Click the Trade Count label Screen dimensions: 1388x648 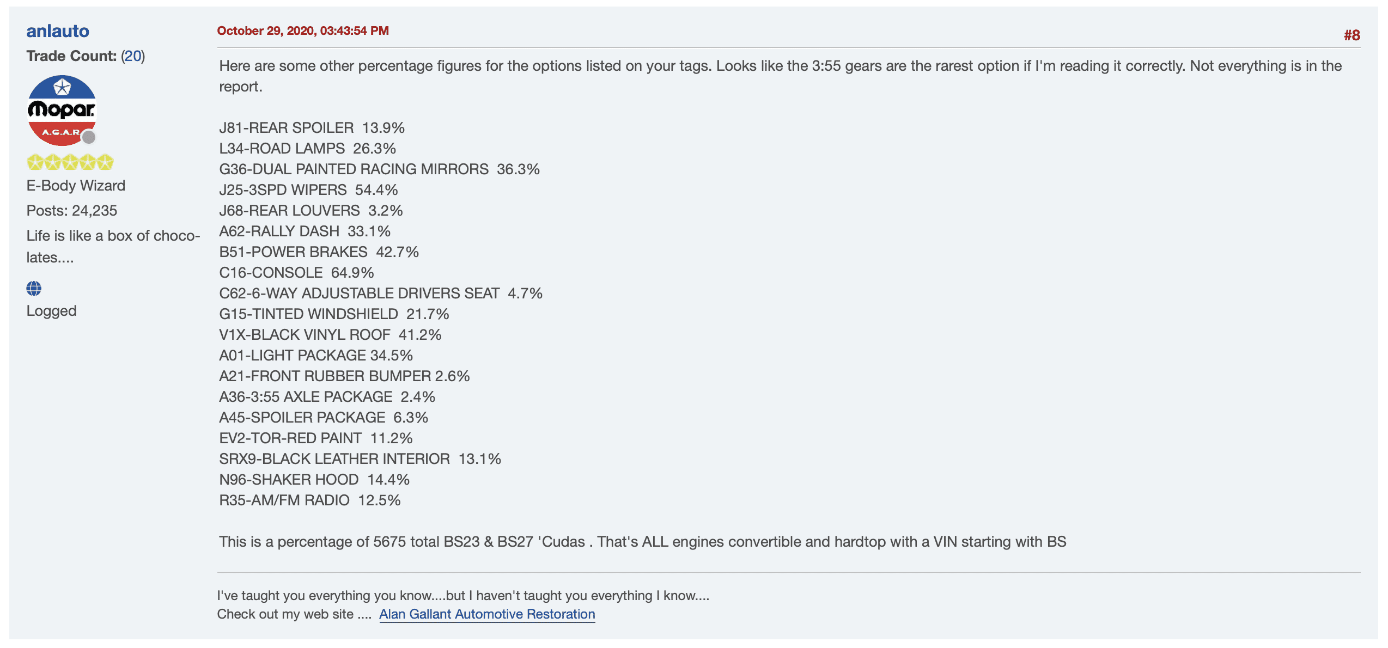point(71,56)
